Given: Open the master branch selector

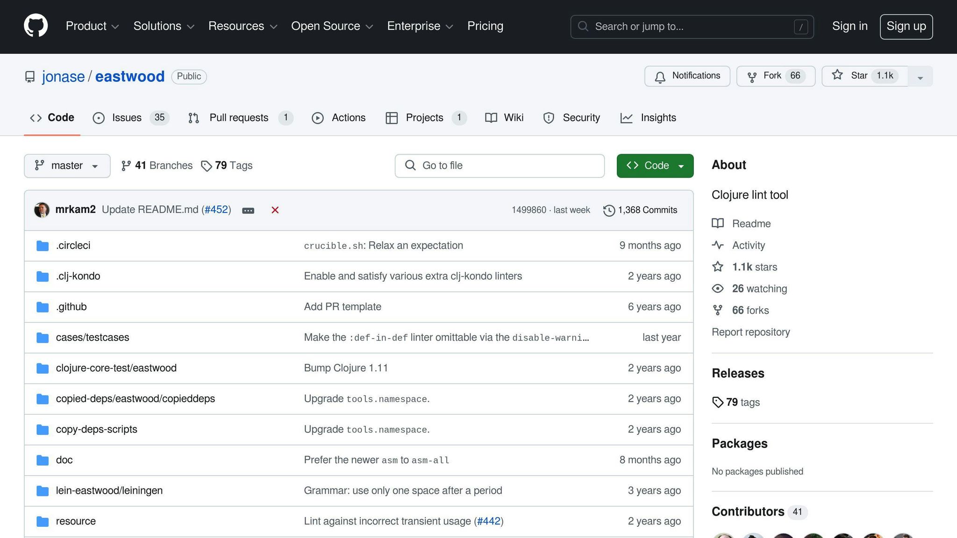Looking at the screenshot, I should tap(67, 166).
